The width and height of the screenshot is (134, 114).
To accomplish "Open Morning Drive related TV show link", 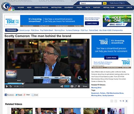I will (96, 88).
